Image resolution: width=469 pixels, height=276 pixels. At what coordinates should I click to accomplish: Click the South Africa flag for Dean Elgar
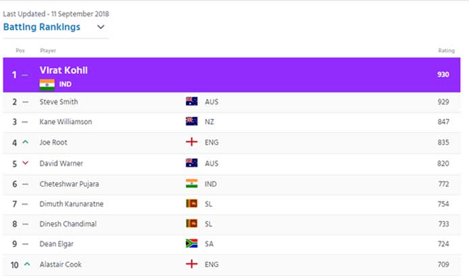point(191,244)
